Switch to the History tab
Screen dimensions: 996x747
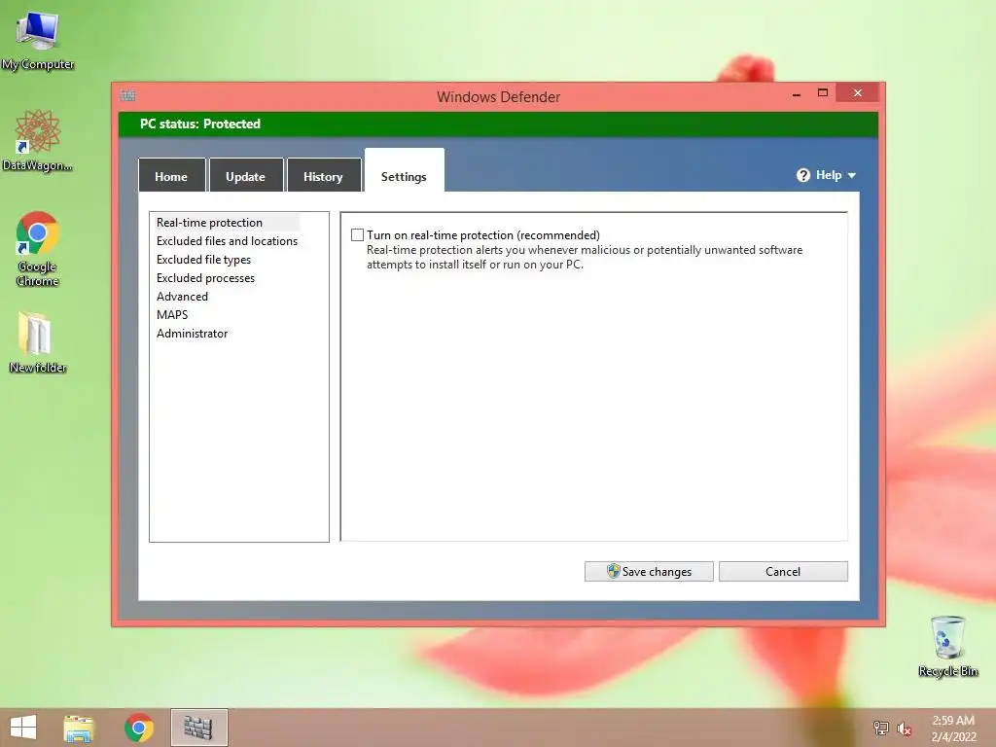click(323, 176)
